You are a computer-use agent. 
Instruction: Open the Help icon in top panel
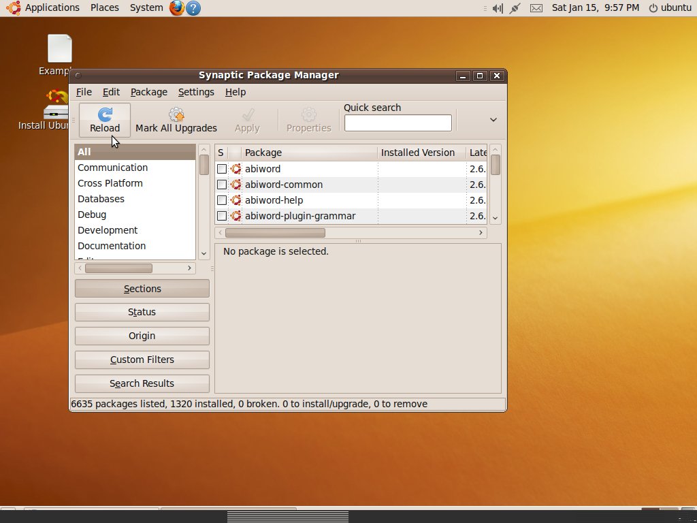click(193, 8)
